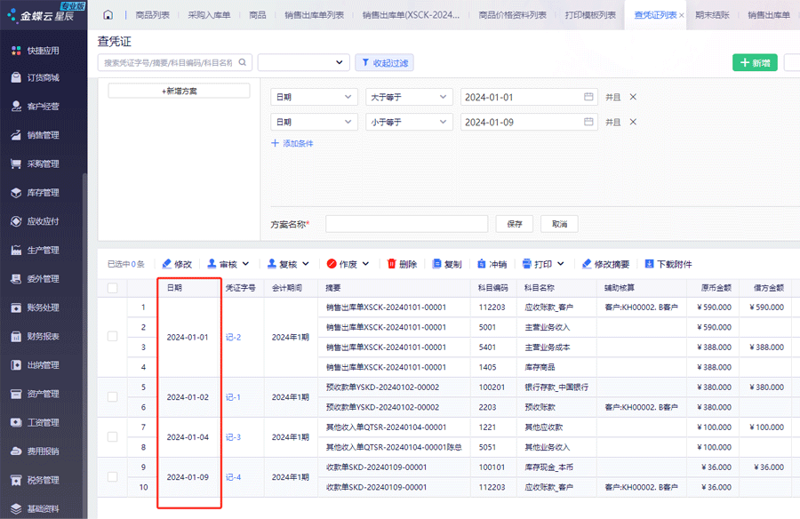Open voucher link 记-2
Image resolution: width=800 pixels, height=519 pixels.
click(x=233, y=337)
